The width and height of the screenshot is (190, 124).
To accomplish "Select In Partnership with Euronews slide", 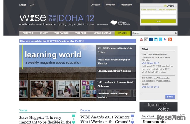I will pyautogui.click(x=116, y=84).
